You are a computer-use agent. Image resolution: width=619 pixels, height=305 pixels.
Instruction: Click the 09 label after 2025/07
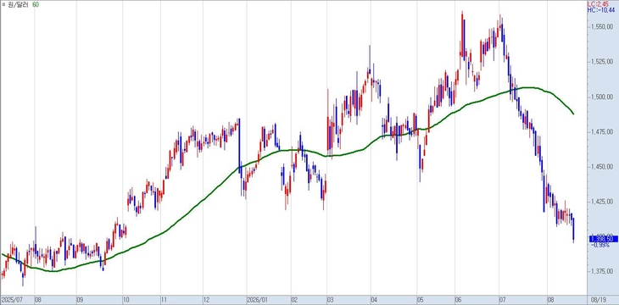81,299
